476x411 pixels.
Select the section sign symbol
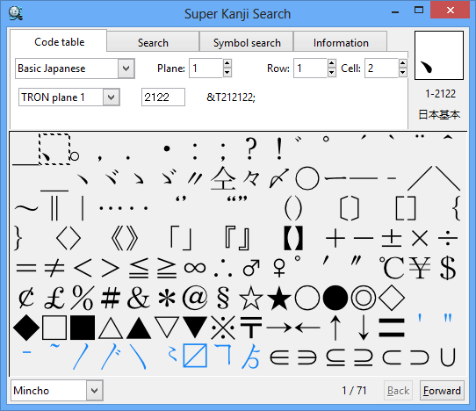point(223,298)
